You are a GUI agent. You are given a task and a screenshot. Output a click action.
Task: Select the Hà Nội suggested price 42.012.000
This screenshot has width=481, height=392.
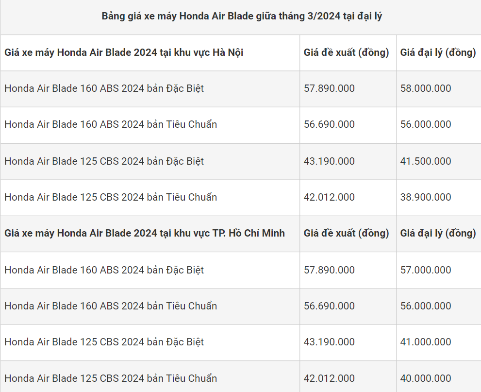pos(329,197)
